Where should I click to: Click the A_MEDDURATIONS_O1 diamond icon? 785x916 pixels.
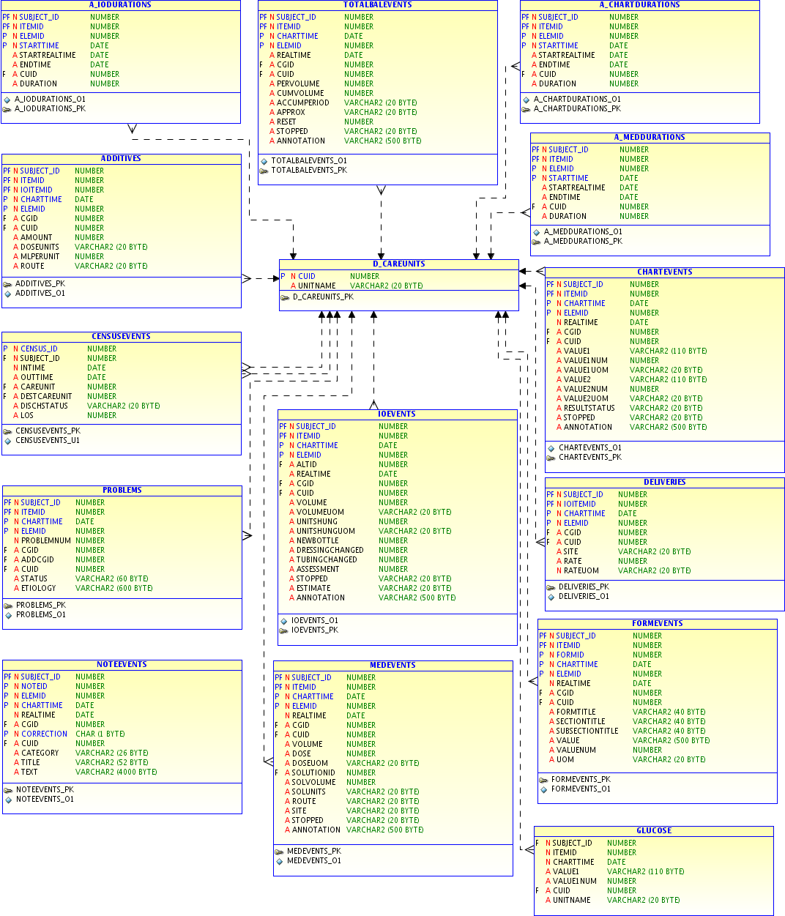click(536, 232)
